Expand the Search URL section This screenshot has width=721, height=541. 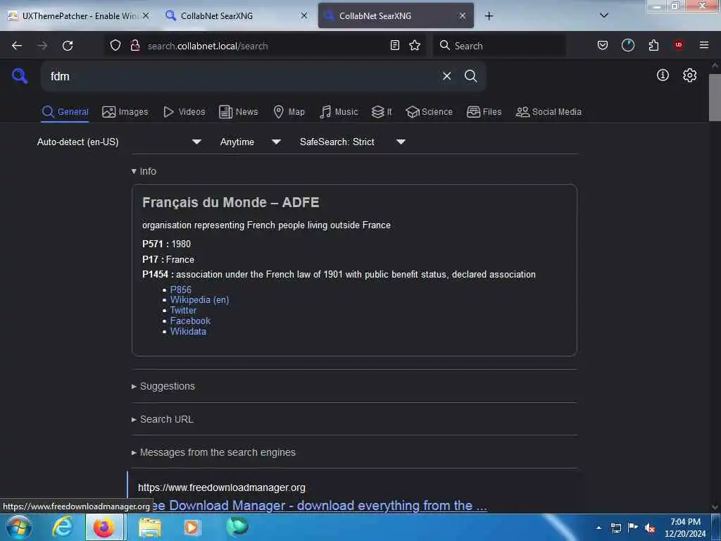tap(163, 419)
